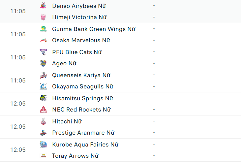Click the Hisamitsu Springs team logo
Screen dimensions: 241x162
pos(43,98)
